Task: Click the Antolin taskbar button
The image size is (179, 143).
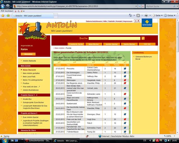Action: pyautogui.click(x=66, y=140)
